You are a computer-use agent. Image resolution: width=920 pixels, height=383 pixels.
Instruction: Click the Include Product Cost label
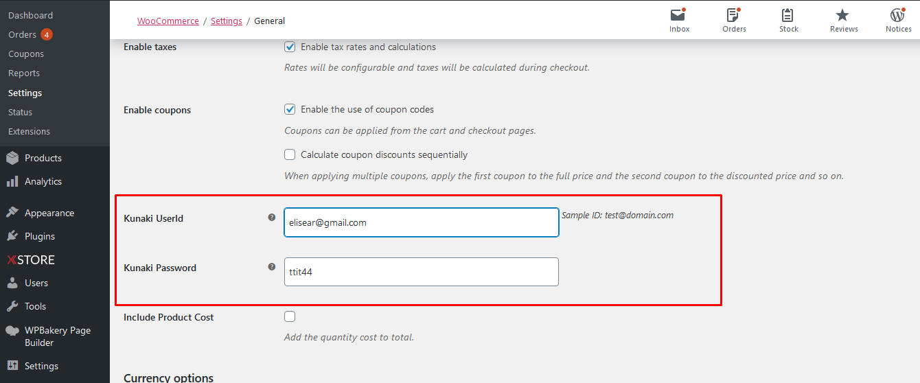[169, 317]
